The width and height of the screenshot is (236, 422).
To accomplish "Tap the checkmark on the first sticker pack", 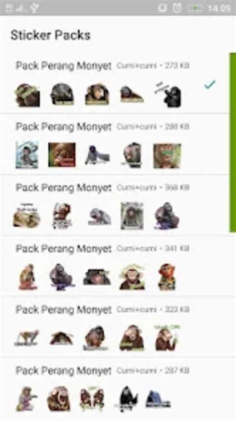I will (x=210, y=84).
